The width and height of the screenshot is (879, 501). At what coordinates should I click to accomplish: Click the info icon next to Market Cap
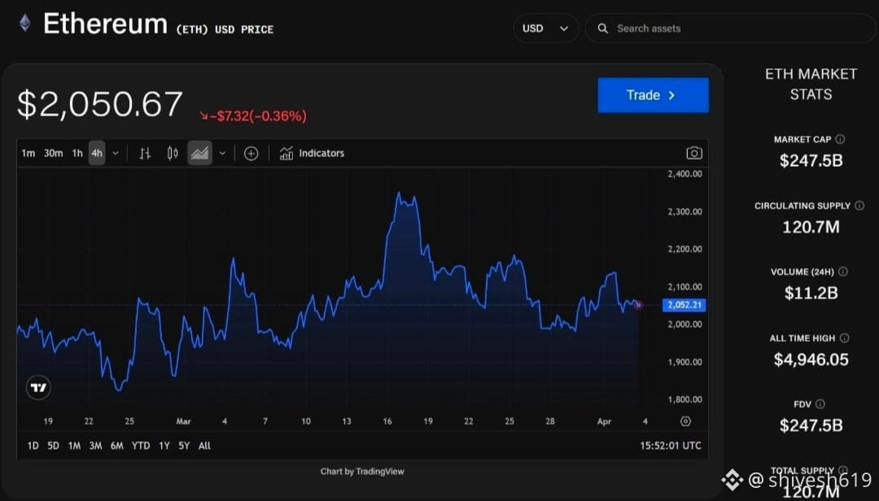coord(840,139)
